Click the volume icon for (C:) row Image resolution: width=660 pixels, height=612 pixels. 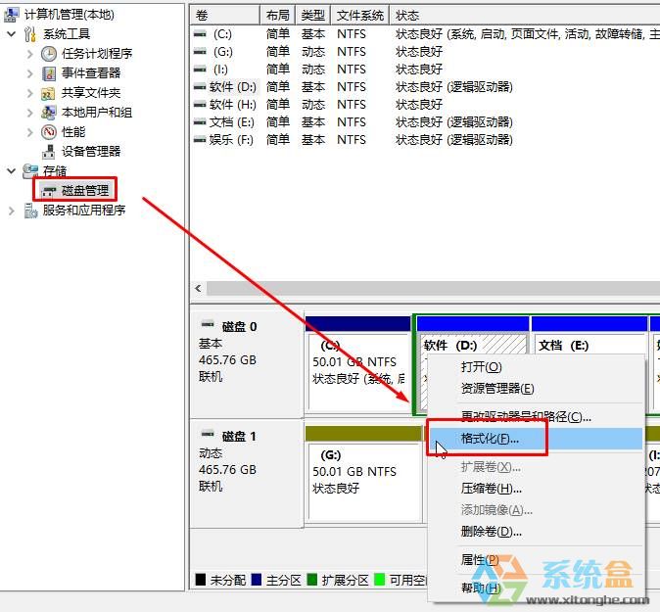coord(200,33)
